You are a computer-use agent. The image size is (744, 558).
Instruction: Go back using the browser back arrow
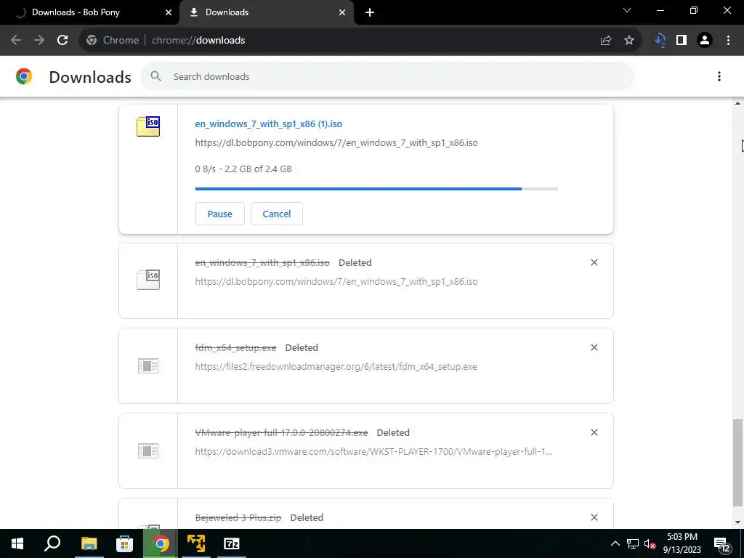16,41
